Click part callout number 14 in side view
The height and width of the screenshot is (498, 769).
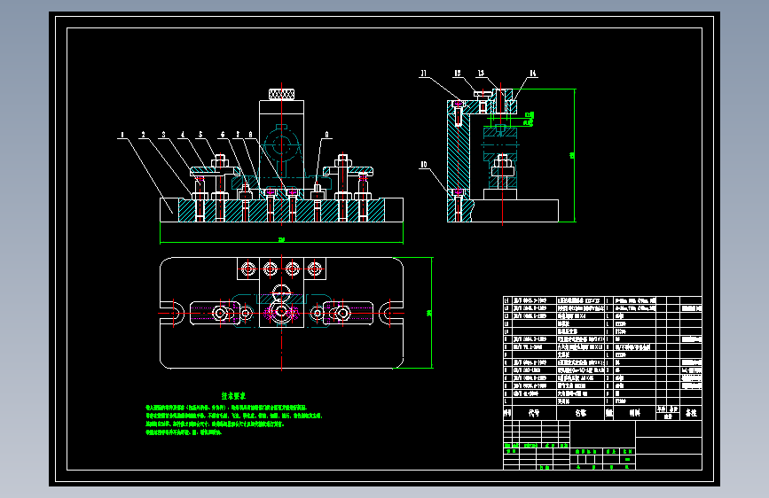point(532,74)
